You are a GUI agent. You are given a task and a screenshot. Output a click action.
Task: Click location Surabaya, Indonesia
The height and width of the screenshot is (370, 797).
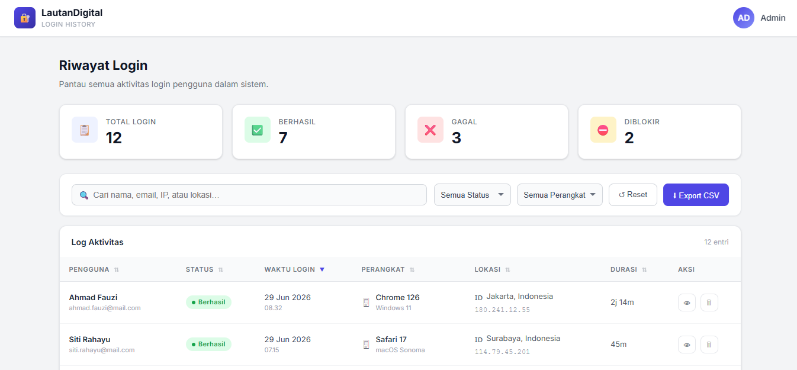[x=523, y=338]
